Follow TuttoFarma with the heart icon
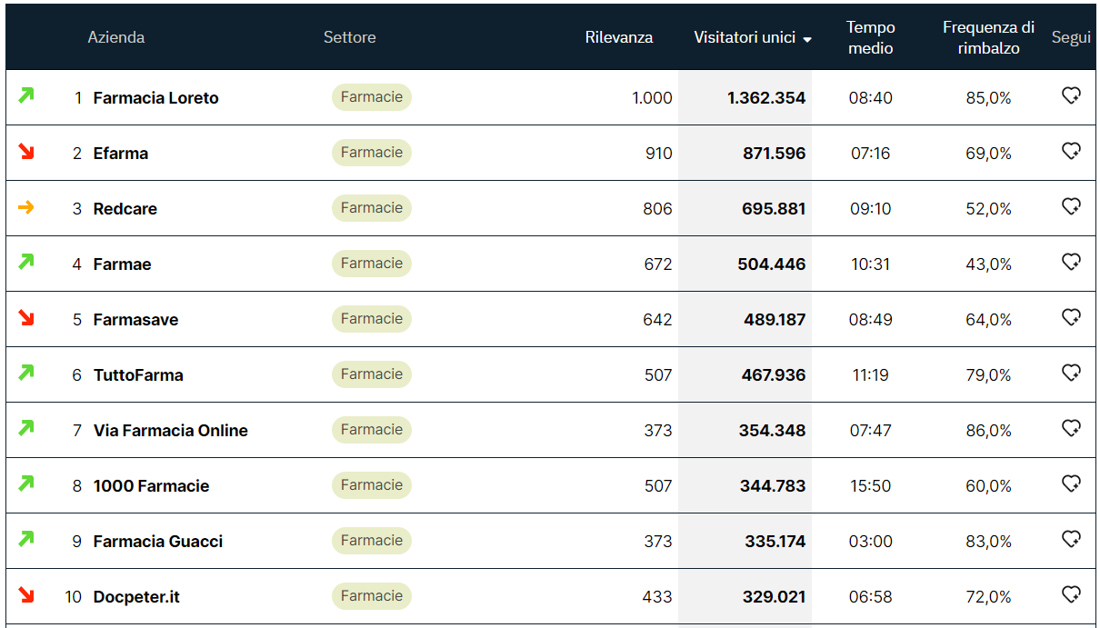This screenshot has width=1100, height=628. [x=1071, y=373]
